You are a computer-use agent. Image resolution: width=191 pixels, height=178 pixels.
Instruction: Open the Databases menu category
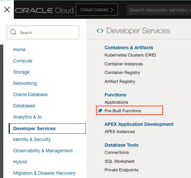click(24, 106)
